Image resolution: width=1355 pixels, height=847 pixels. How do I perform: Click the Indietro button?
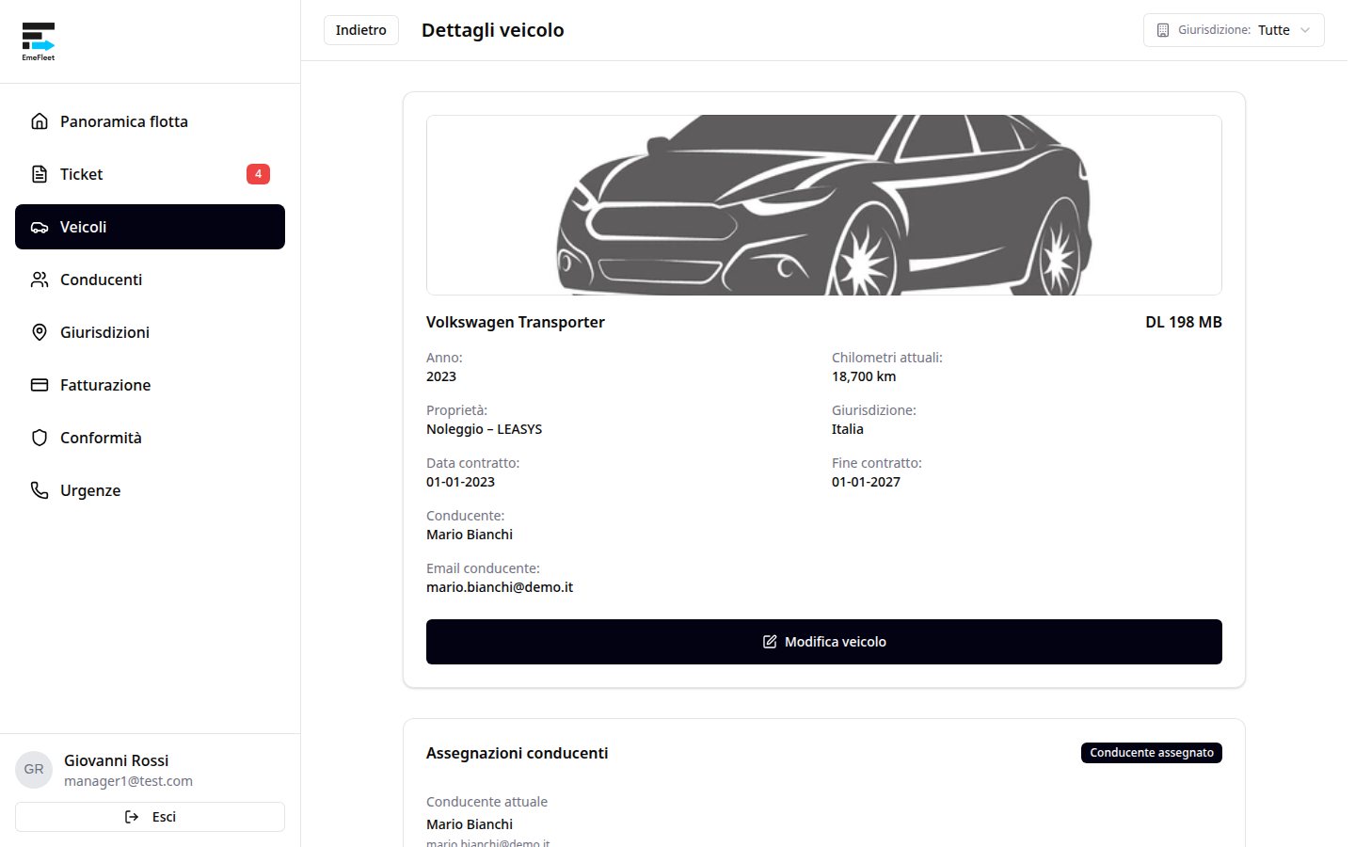tap(361, 30)
